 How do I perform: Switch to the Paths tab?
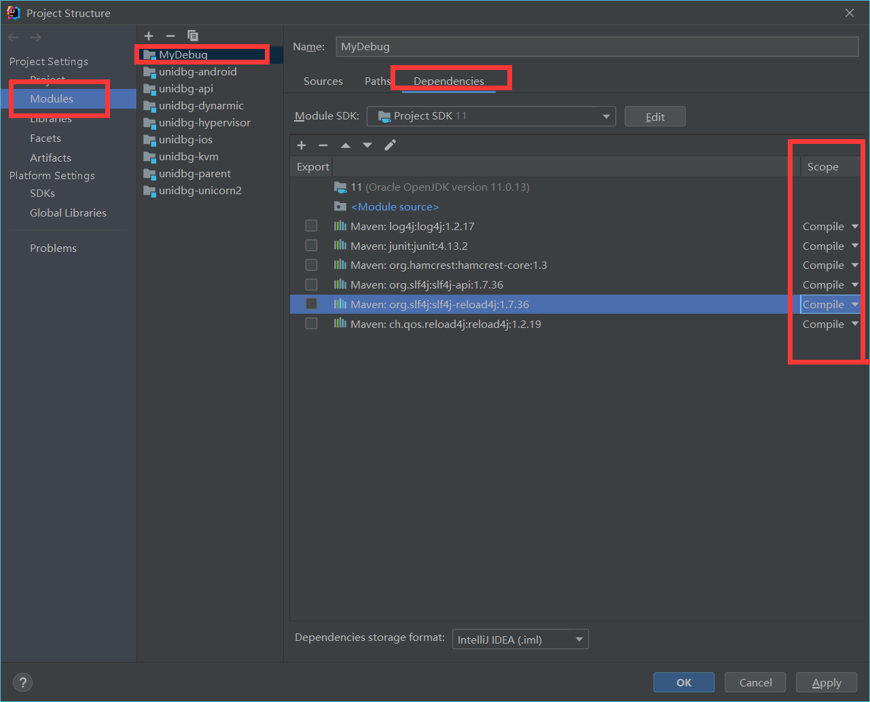click(378, 81)
